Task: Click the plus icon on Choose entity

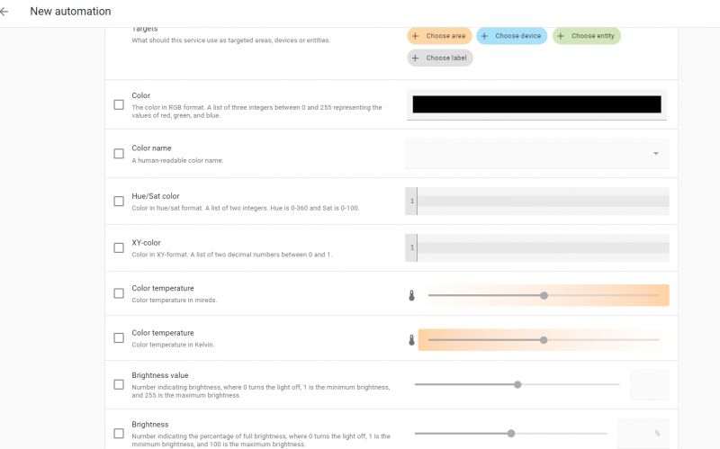Action: coord(561,36)
